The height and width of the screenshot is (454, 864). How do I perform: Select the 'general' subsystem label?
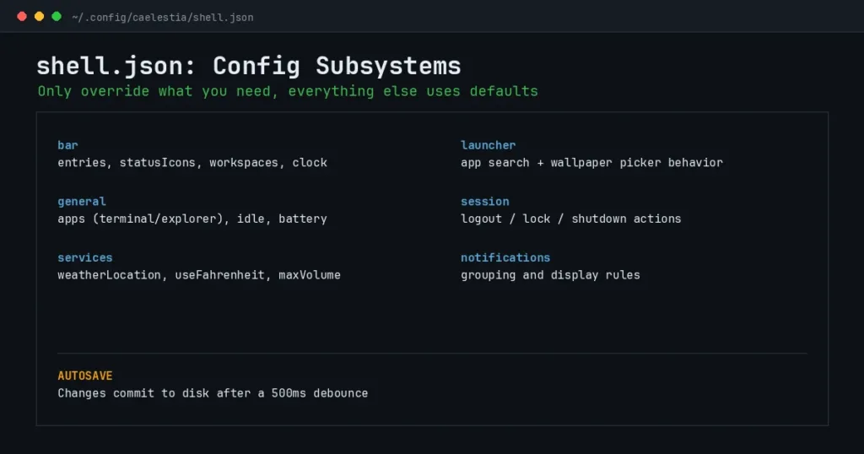click(x=82, y=201)
